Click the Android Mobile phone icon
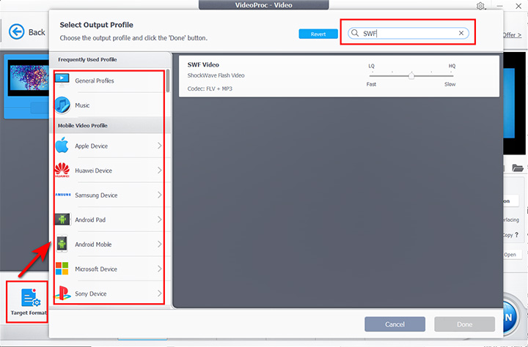This screenshot has width=528, height=347. click(62, 244)
